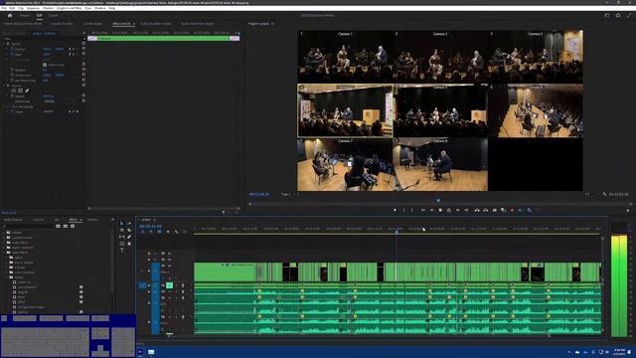
Task: Reset the Motion effect parameters
Action: (x=83, y=44)
